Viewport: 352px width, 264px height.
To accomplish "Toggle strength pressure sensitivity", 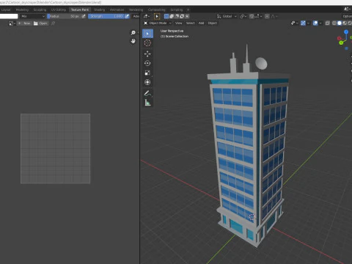I will (x=127, y=16).
